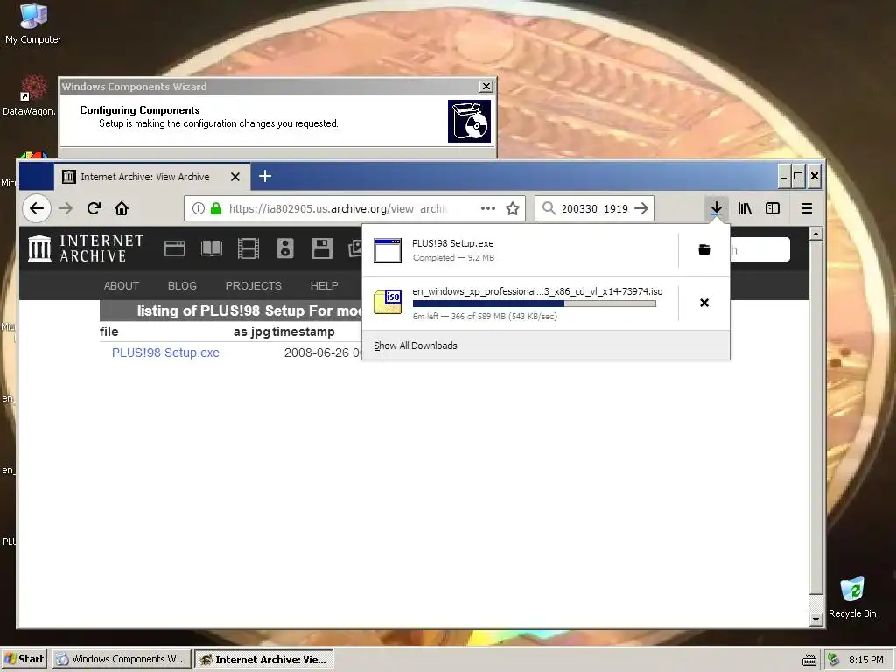Click the en_windows_xp_professional ISO filename
This screenshot has height=672, width=896.
[x=537, y=291]
